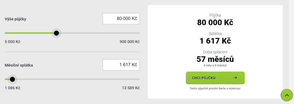
Task: Click the Výše půjčky label
Action: 16,19
